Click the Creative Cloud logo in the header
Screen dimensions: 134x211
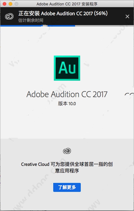(x=9, y=16)
